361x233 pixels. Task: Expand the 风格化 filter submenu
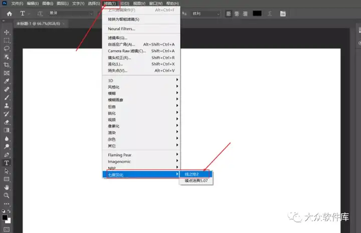(141, 87)
